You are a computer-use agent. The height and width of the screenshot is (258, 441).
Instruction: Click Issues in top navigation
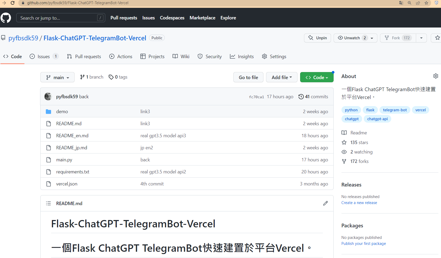tap(148, 18)
